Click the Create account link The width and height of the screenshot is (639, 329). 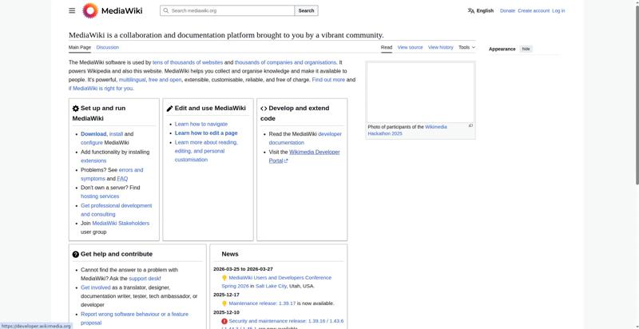(534, 10)
